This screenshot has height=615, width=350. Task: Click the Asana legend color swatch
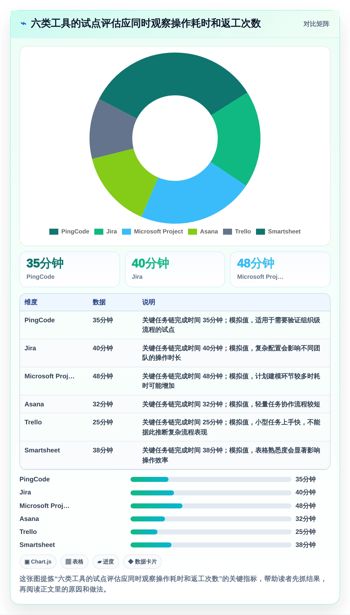click(x=192, y=232)
